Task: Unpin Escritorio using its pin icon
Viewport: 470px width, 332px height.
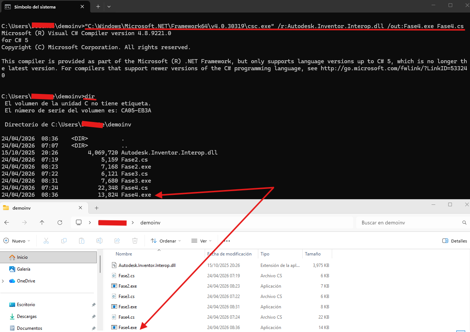Action: point(93,305)
